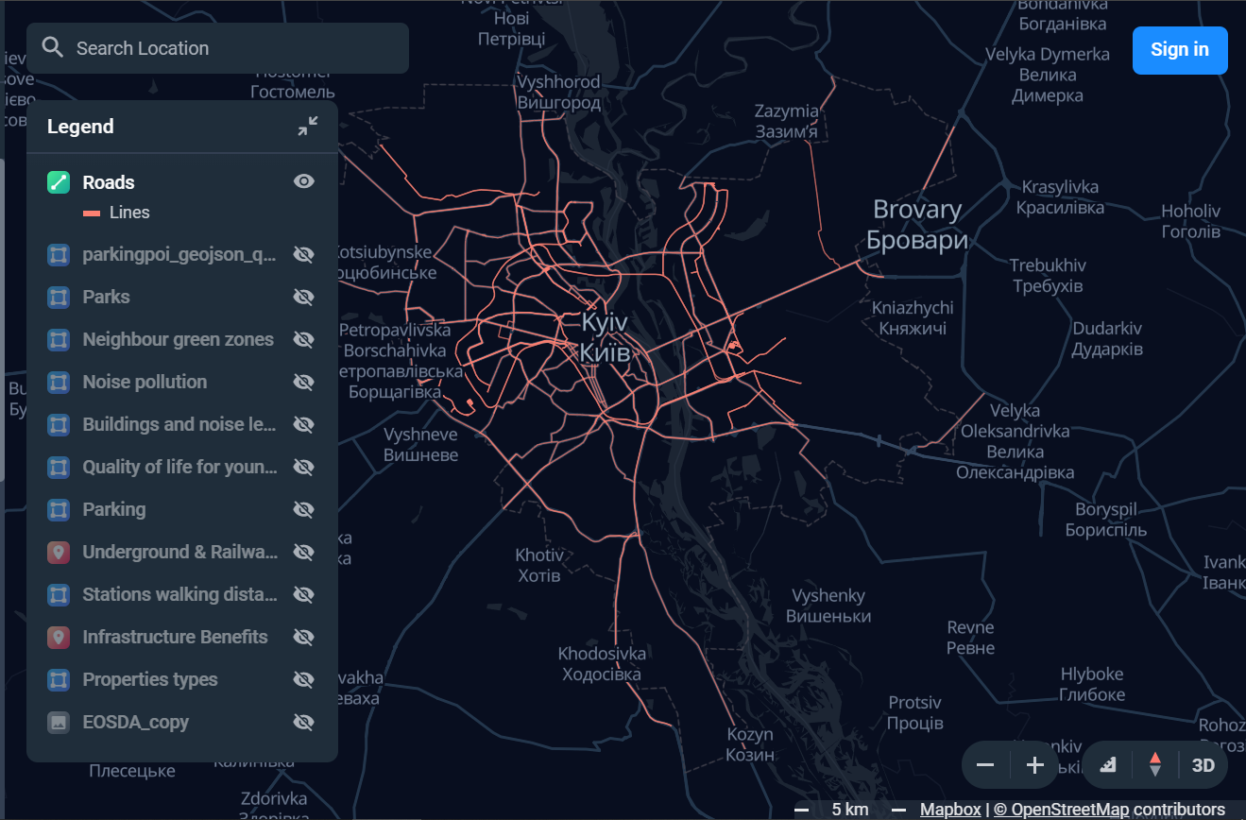1246x820 pixels.
Task: Show Properties types layer
Action: (x=303, y=679)
